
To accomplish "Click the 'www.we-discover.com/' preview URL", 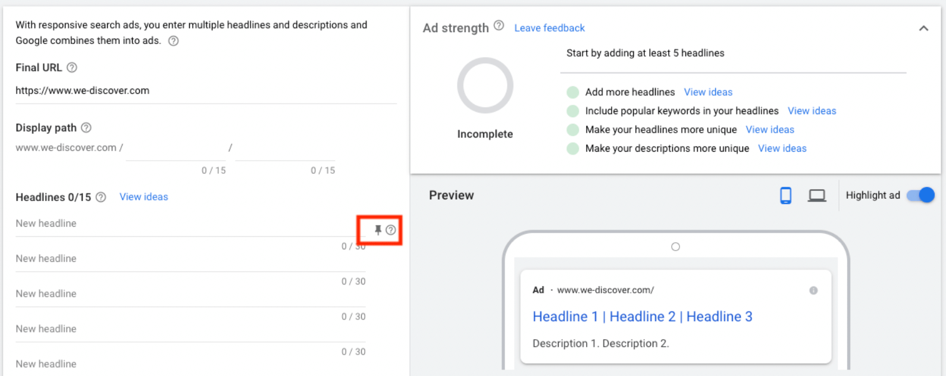I will tap(606, 290).
